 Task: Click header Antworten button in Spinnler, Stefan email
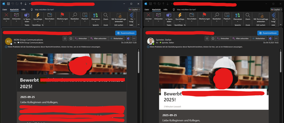click(223, 38)
